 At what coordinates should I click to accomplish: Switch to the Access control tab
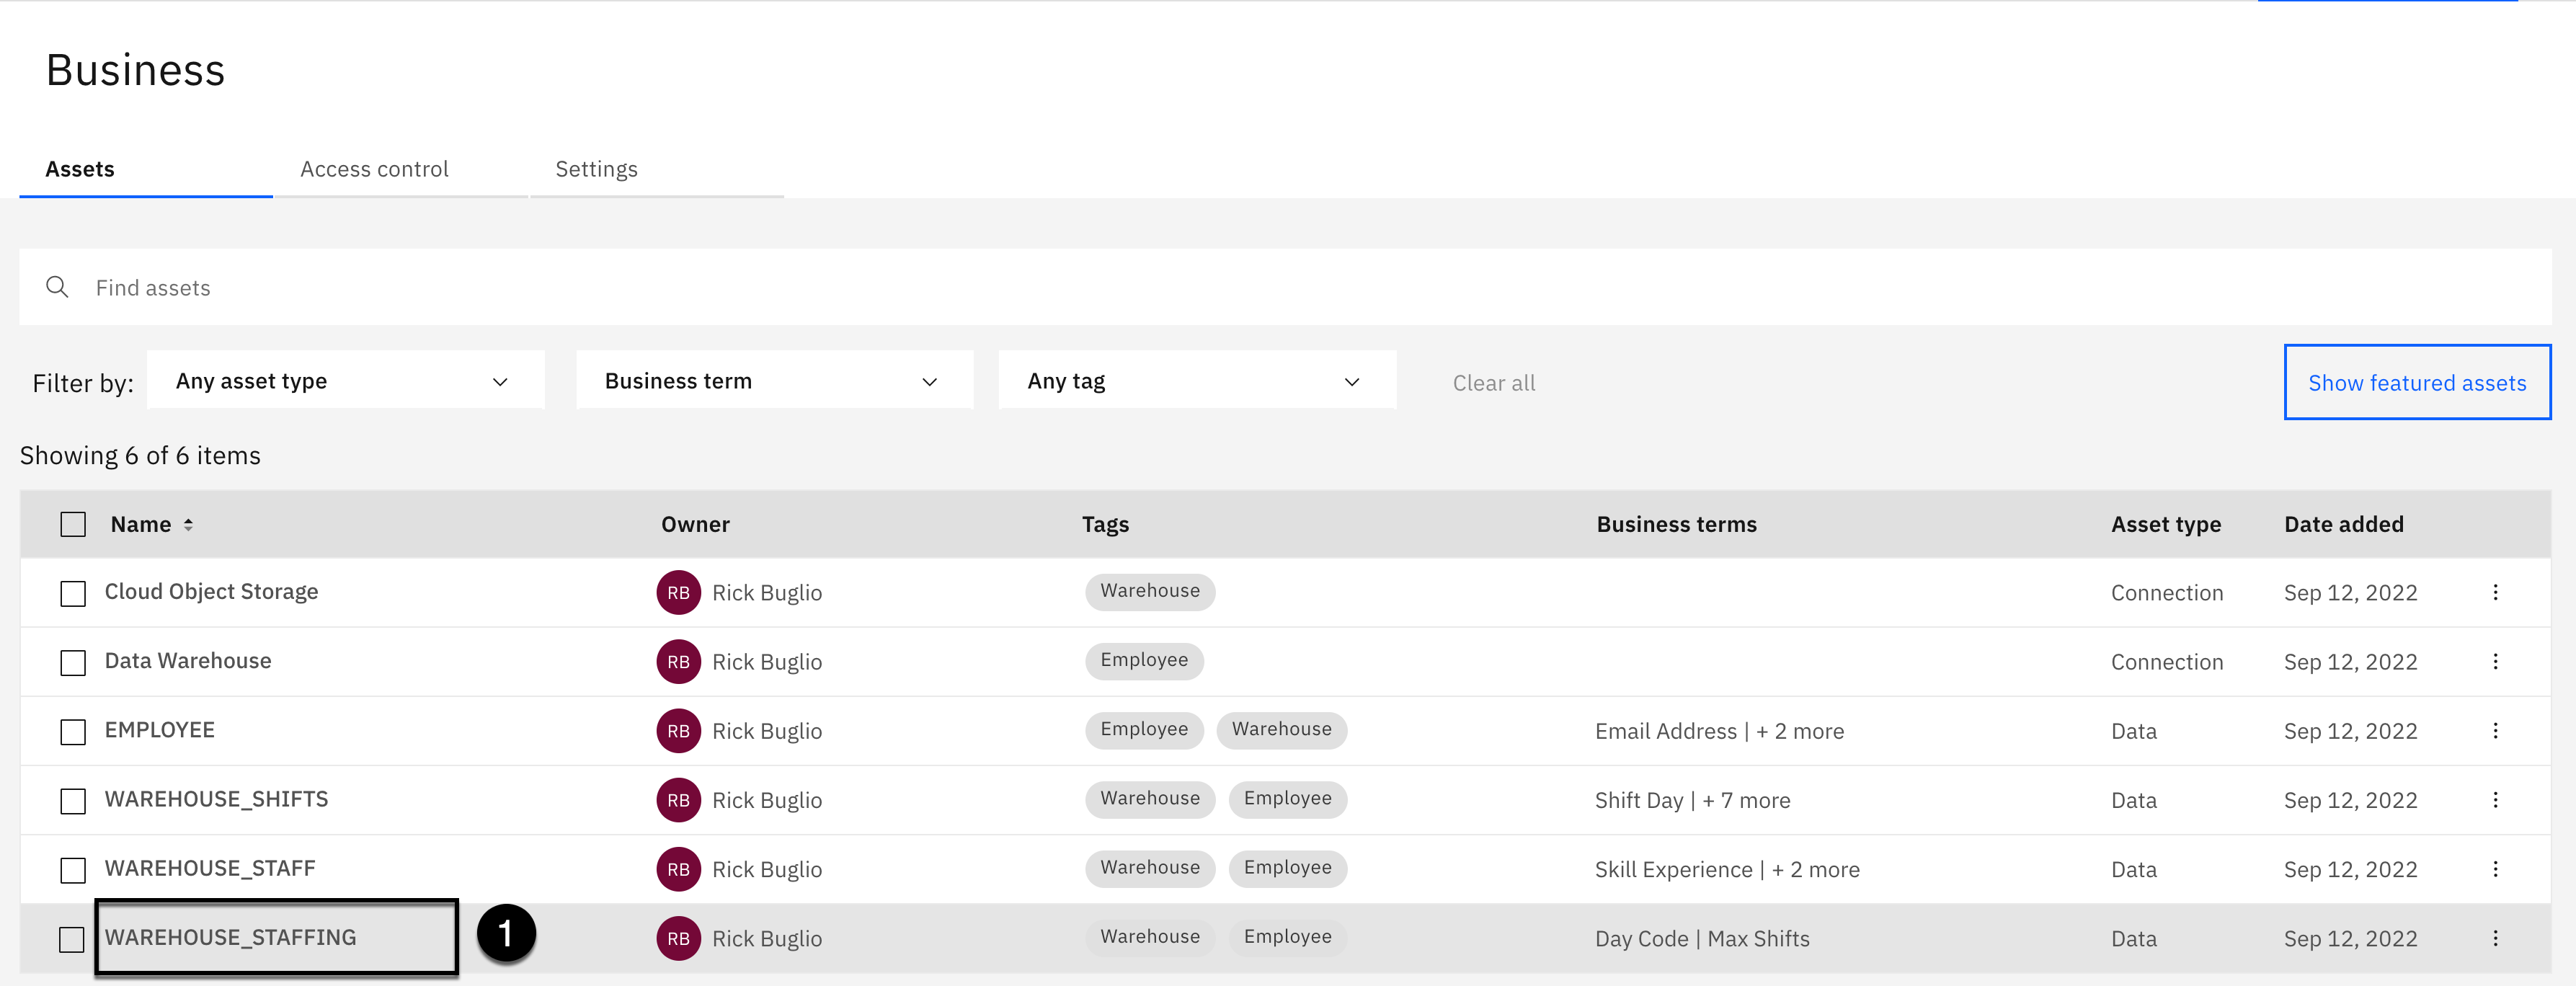[x=374, y=169]
